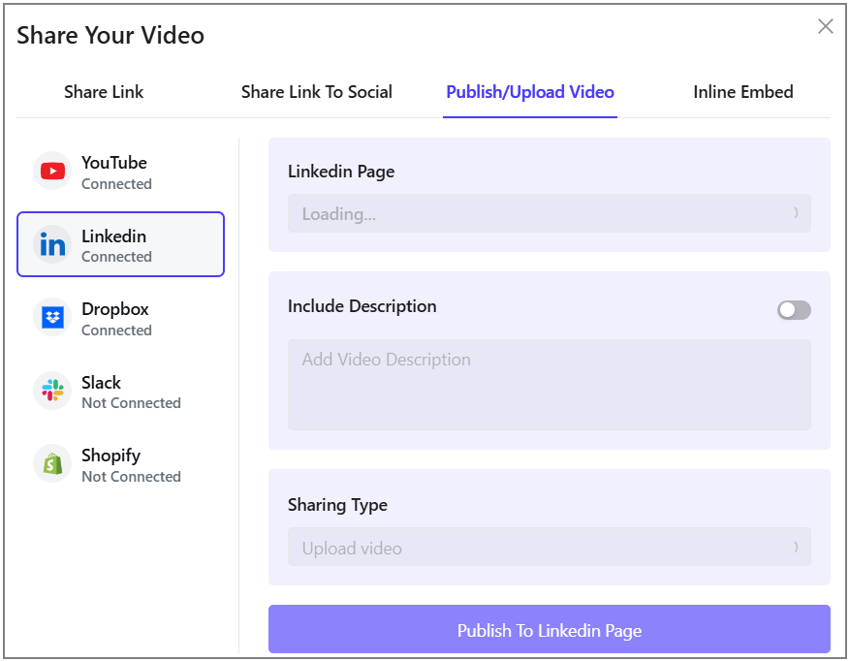The image size is (849, 661).
Task: Switch to the Share Link tab
Action: click(103, 92)
